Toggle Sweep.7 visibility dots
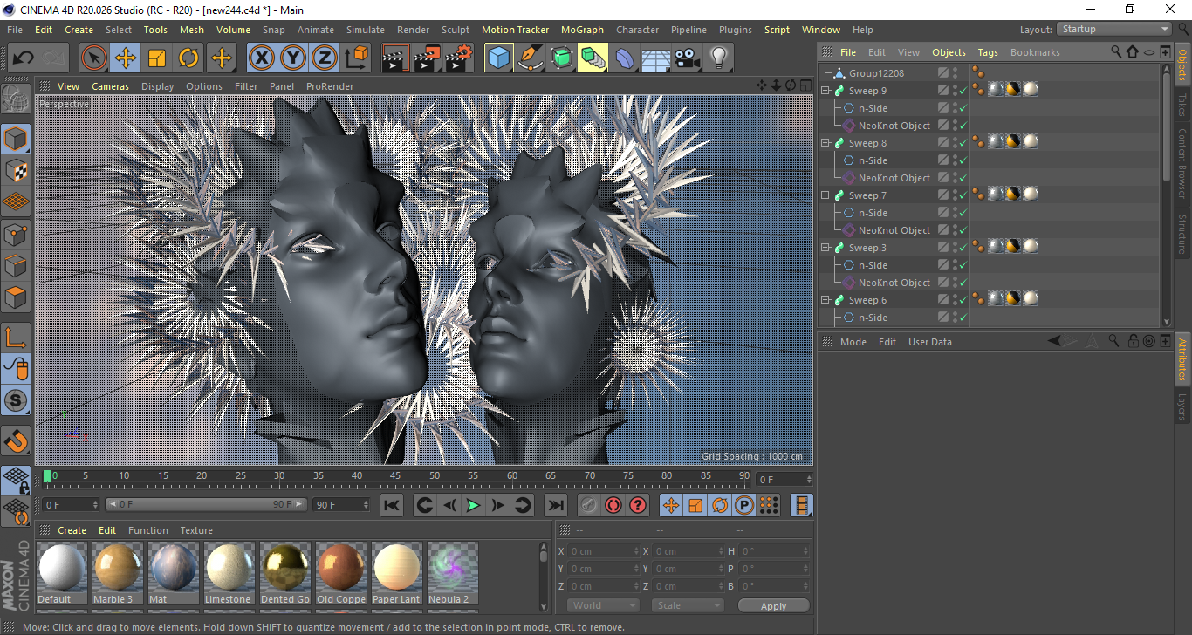 [x=955, y=195]
